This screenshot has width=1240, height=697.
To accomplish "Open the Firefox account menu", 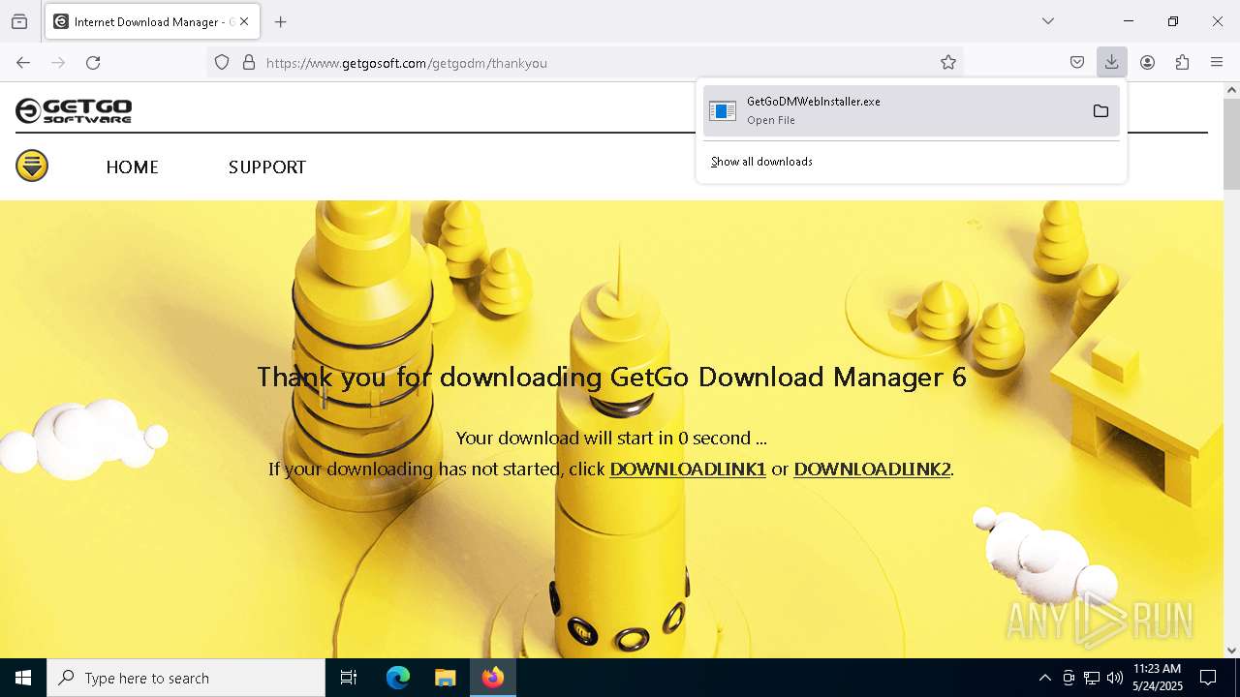I will [x=1147, y=63].
